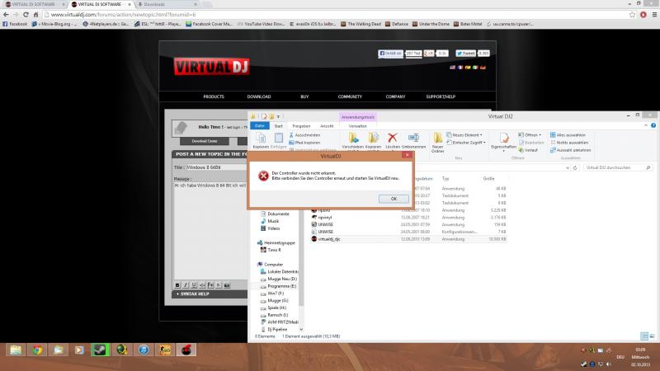Click the forum Title input field
660x371 pixels.
point(217,167)
